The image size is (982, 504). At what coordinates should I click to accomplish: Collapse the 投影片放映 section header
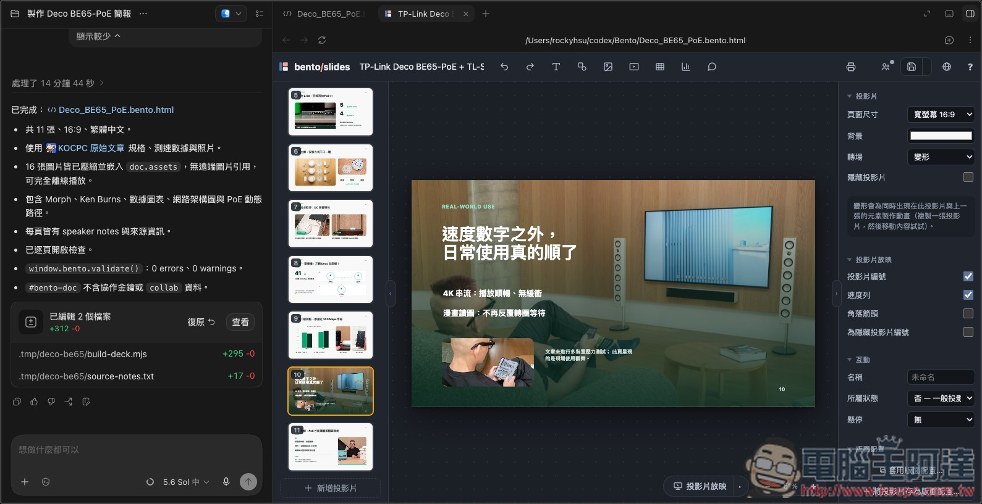(x=870, y=260)
